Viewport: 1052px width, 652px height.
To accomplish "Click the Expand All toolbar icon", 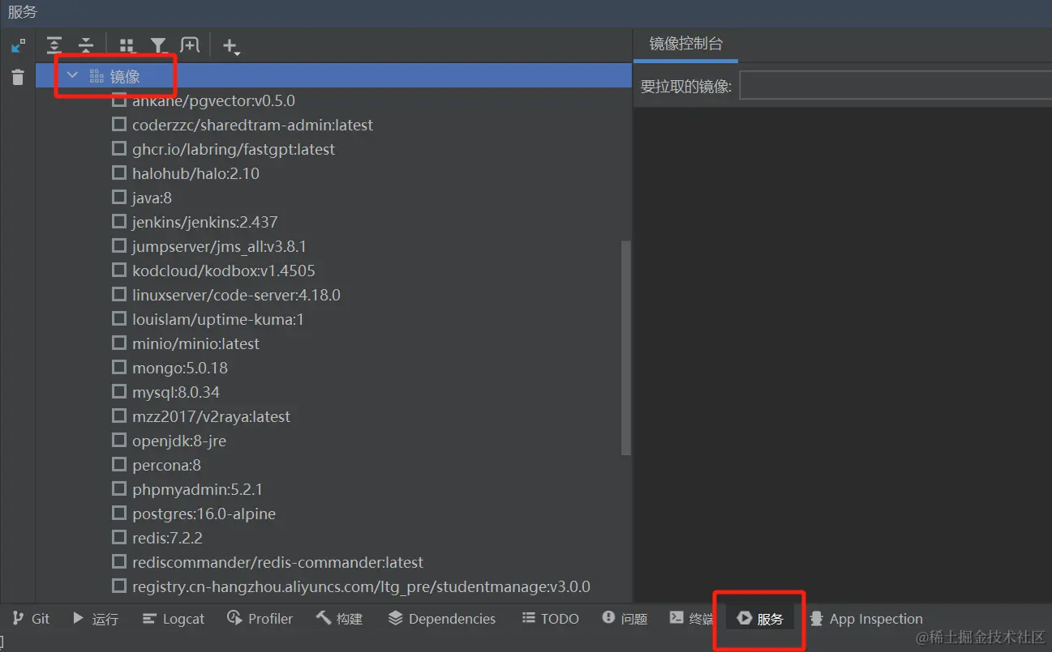I will point(54,46).
